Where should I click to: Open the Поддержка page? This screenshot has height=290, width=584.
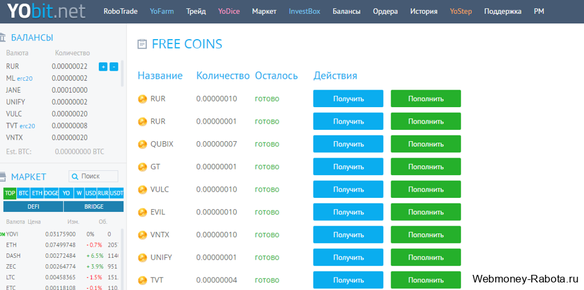[503, 11]
